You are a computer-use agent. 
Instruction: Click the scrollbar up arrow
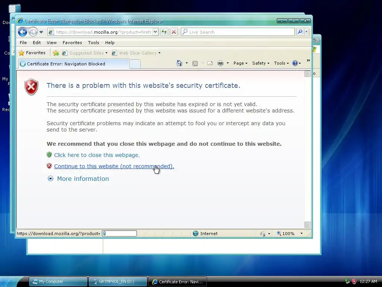pos(307,74)
